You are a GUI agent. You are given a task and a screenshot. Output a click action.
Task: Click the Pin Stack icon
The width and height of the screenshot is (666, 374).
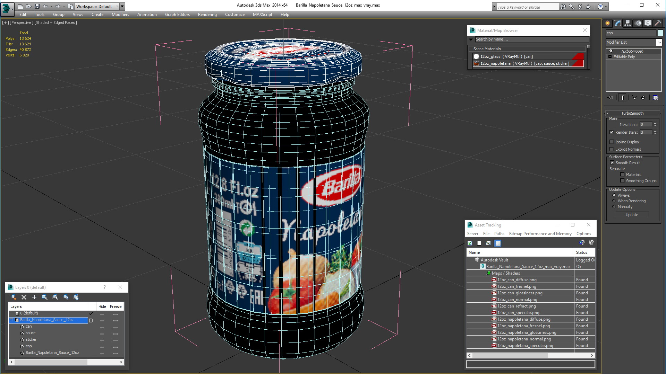[x=610, y=98]
